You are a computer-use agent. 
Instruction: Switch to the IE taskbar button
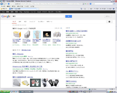(26, 92)
